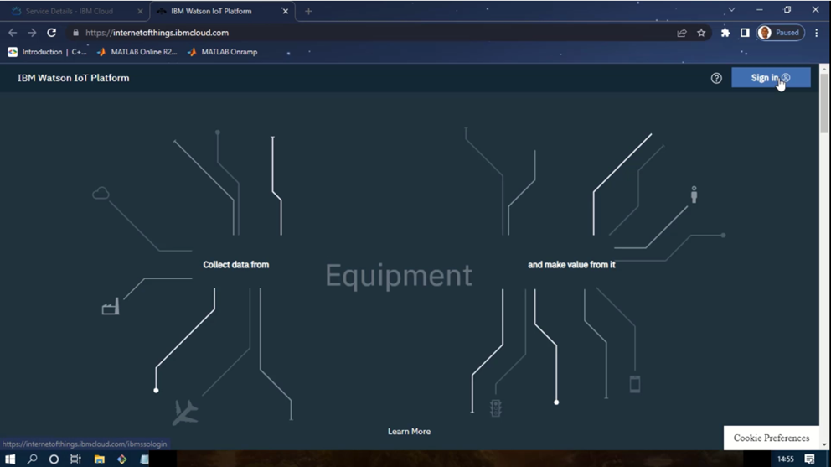The height and width of the screenshot is (467, 831).
Task: Click 'and make value from it' text
Action: 571,265
